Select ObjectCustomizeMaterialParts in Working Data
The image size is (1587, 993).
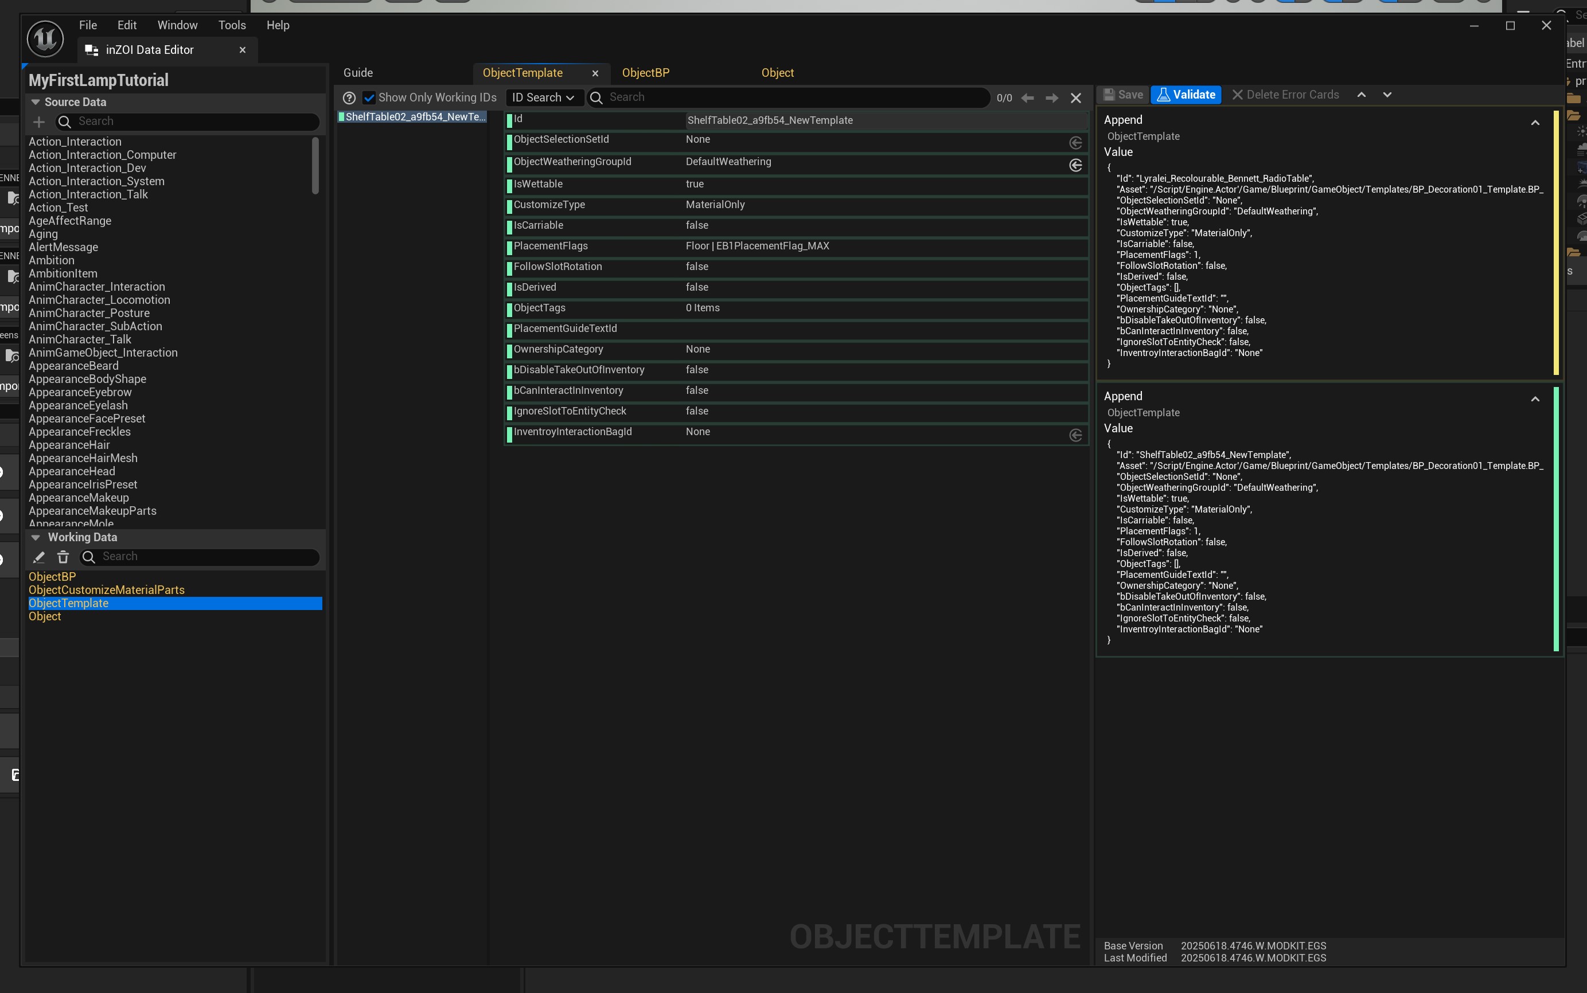click(107, 590)
